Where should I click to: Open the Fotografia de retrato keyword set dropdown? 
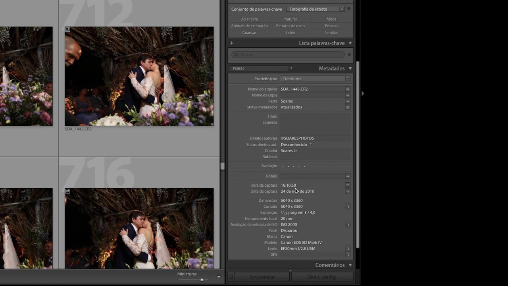[x=315, y=9]
